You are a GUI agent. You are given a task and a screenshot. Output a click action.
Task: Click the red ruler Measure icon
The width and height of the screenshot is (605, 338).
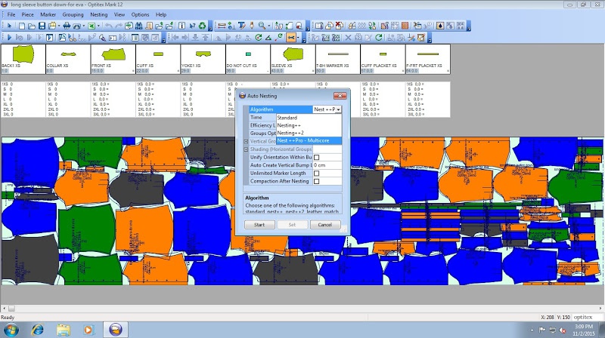(x=222, y=26)
